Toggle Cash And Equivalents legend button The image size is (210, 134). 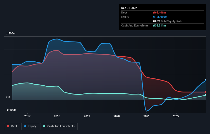coord(59,126)
